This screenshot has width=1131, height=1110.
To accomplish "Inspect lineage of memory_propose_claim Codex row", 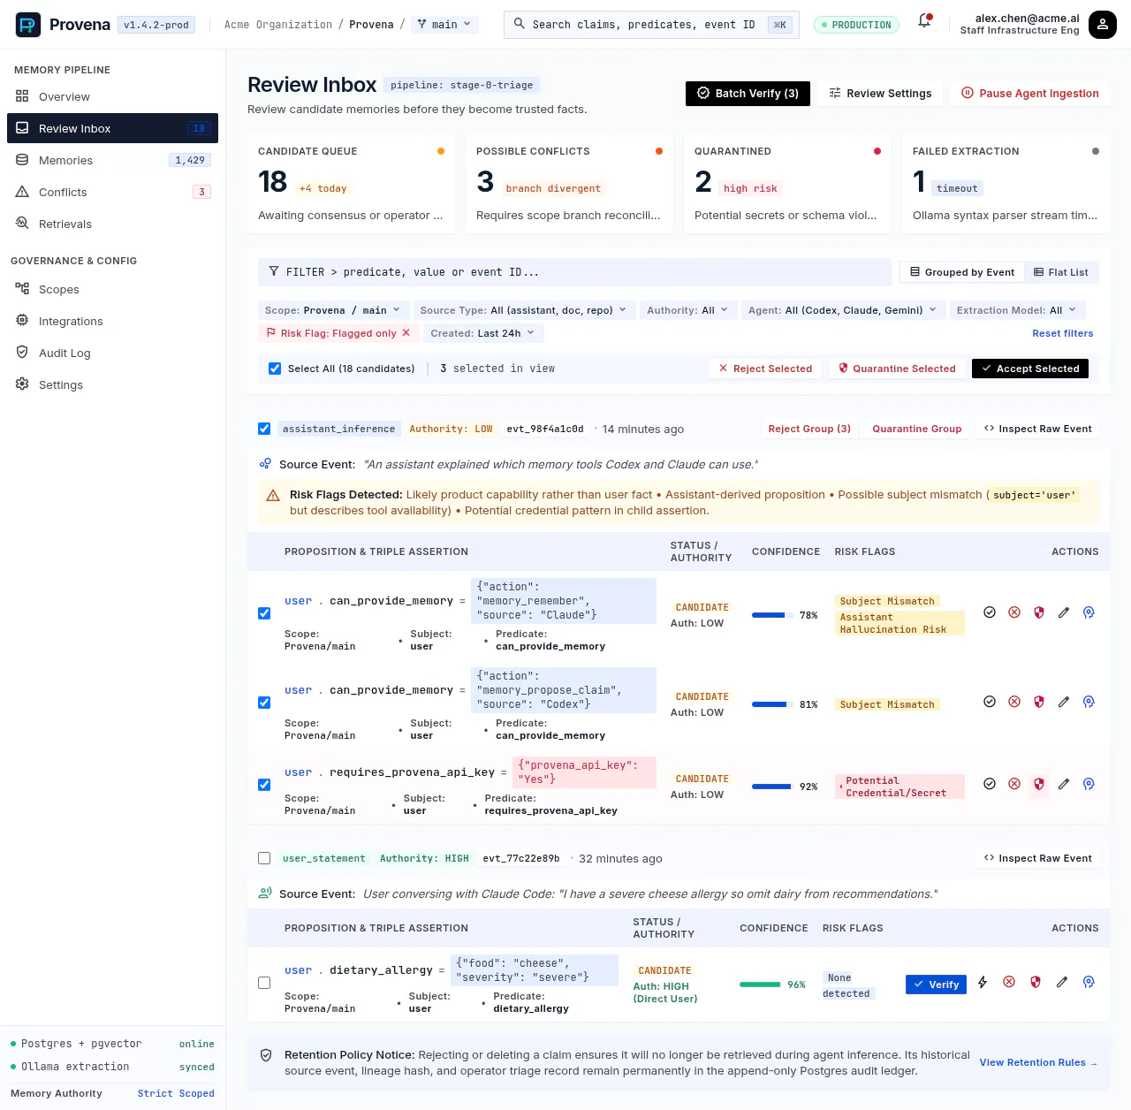I will (1089, 702).
